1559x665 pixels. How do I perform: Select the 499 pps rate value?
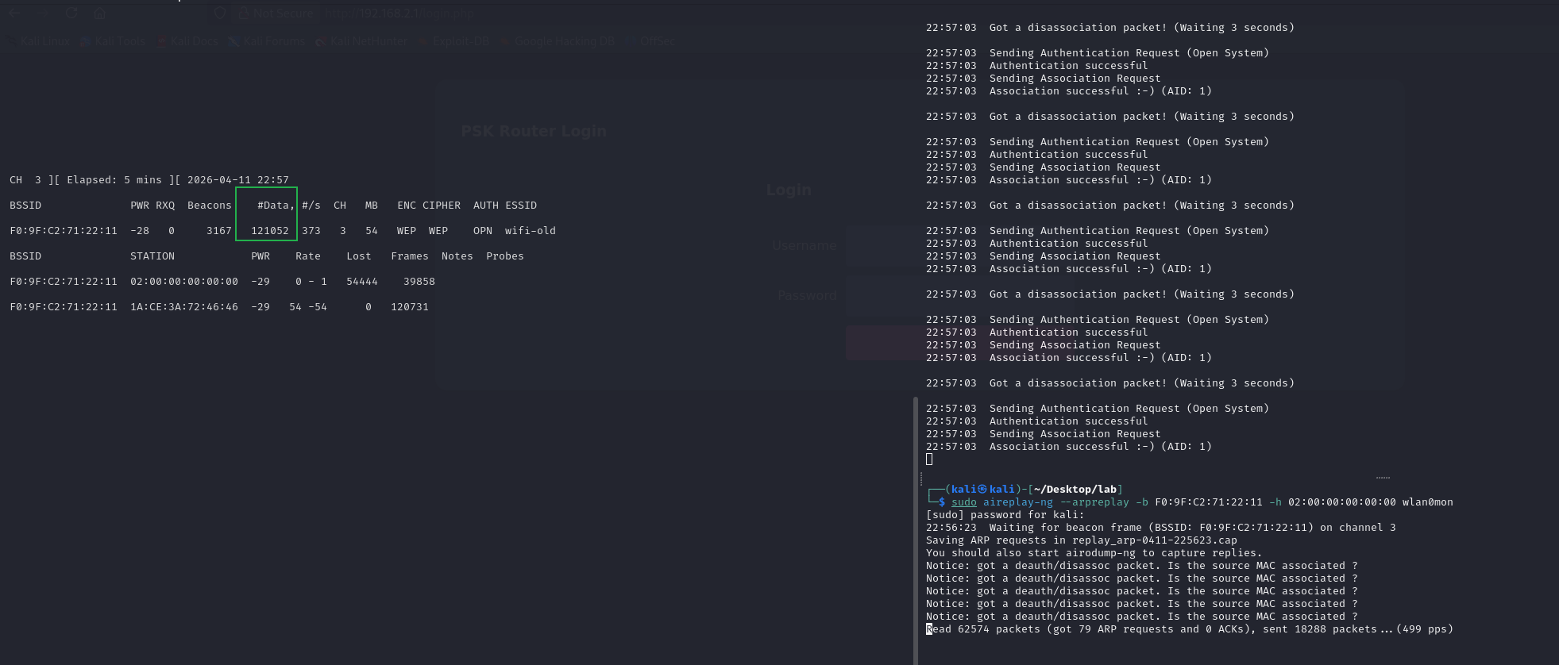click(x=1425, y=629)
